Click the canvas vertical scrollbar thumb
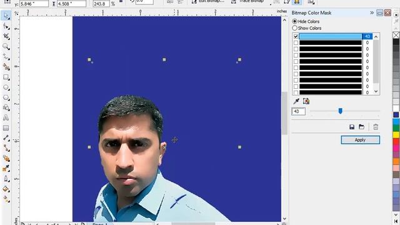Screen dimensions: 400x225 (x=284, y=113)
